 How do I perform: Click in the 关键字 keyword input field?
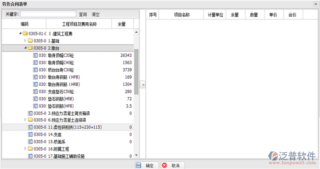pos(48,14)
